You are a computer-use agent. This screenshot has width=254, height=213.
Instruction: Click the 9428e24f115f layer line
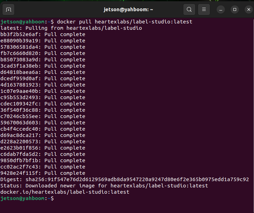pos(43,173)
